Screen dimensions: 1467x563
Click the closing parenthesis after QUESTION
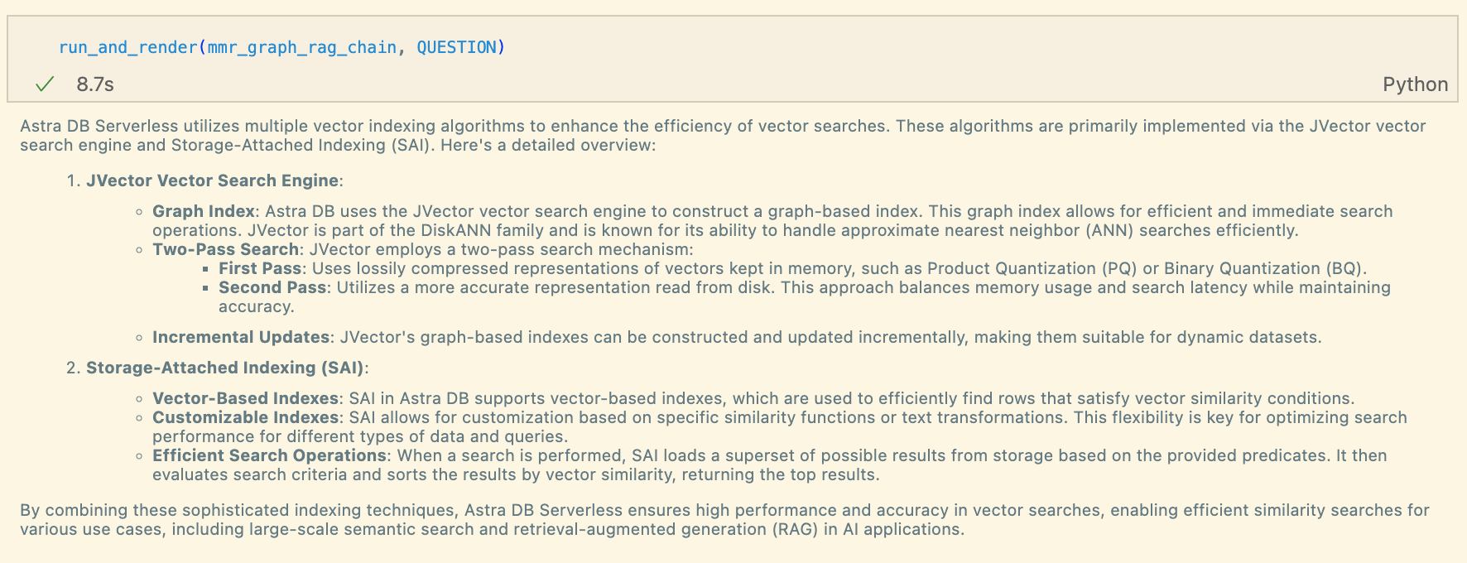[500, 47]
